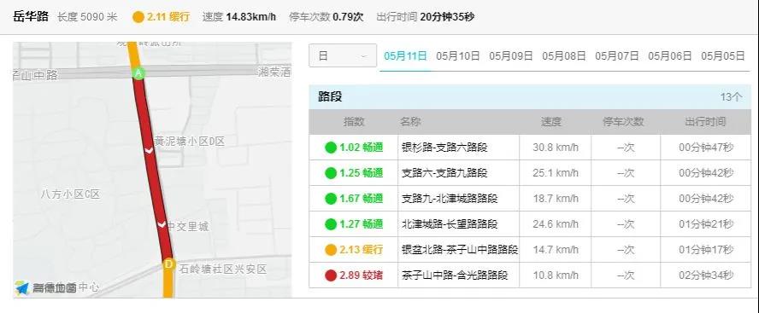The height and width of the screenshot is (313, 759).
Task: Sort by the 停车次数 column header
Action: tap(623, 122)
